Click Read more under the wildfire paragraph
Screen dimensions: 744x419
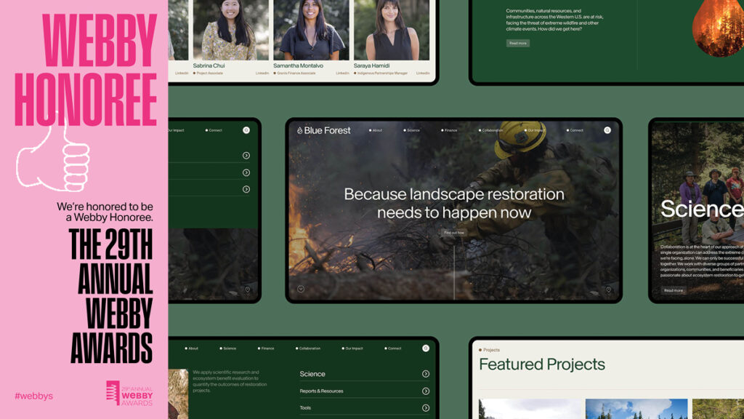point(517,43)
